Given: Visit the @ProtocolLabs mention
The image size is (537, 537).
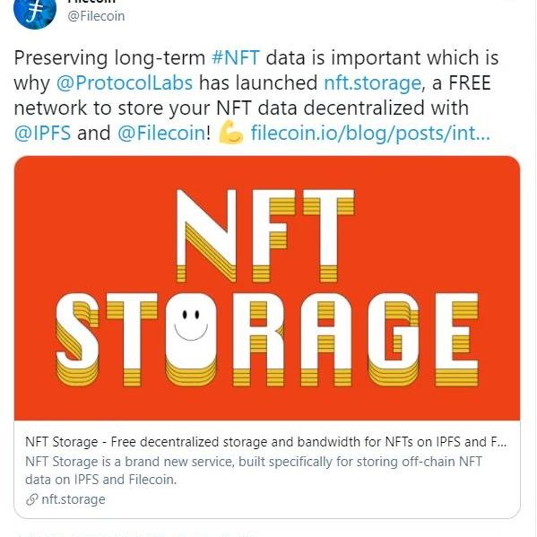Looking at the screenshot, I should click(125, 82).
